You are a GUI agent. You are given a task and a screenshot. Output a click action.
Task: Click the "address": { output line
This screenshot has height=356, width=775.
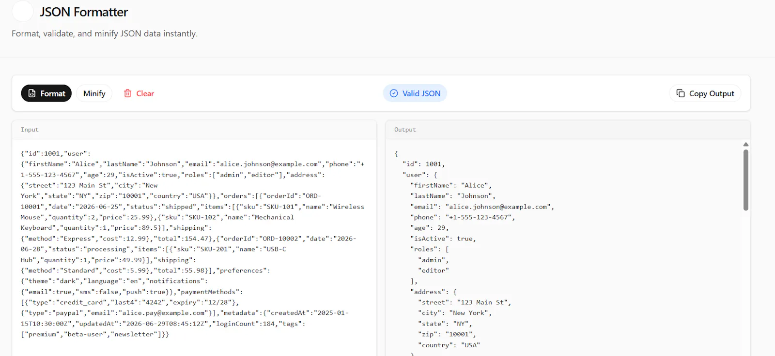click(434, 292)
